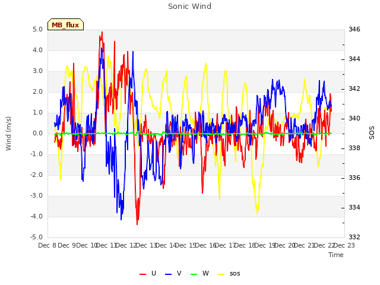Click the 344 right axis tick label

click(354, 59)
